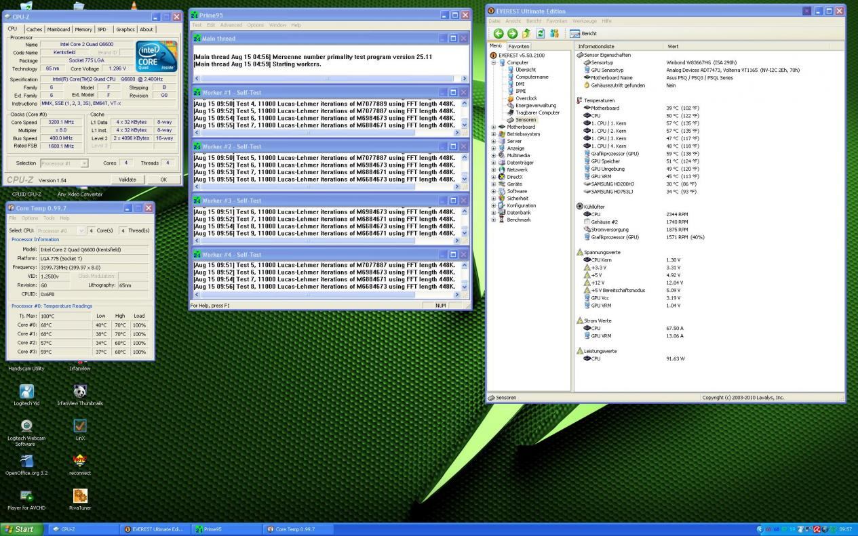Expand Motherboard node in EVEREST tree
The width and height of the screenshot is (858, 536).
[493, 127]
